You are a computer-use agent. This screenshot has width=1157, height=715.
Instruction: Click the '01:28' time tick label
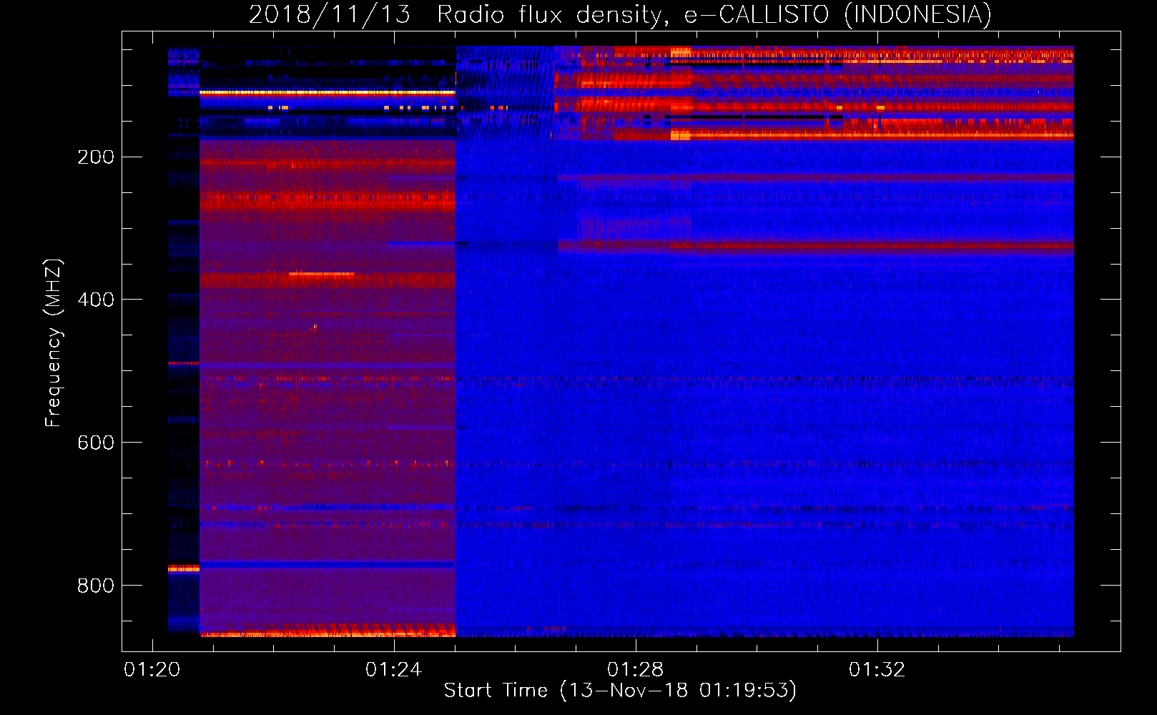[635, 670]
